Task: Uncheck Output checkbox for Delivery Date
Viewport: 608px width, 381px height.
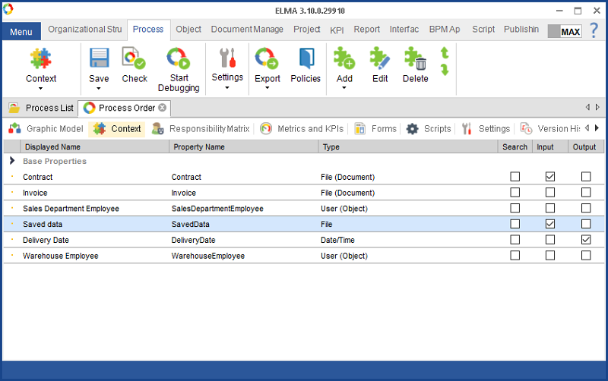Action: (x=586, y=240)
